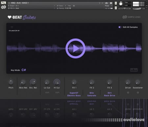Screen dimensions: 148x127
Task: Open the instrument info icon
Action: point(111,3)
